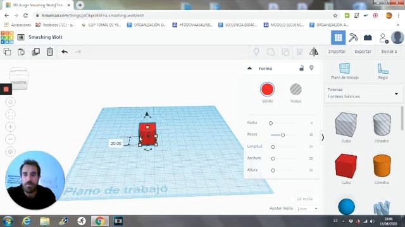Pick the red Cubo shape
Viewport: 405px width, 227px height.
[346, 166]
